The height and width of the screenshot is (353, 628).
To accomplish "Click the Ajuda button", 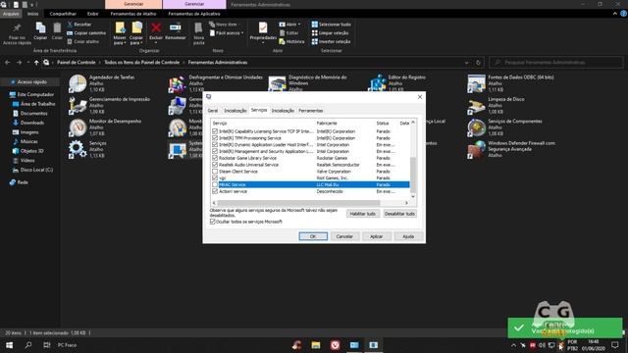I will click(408, 236).
